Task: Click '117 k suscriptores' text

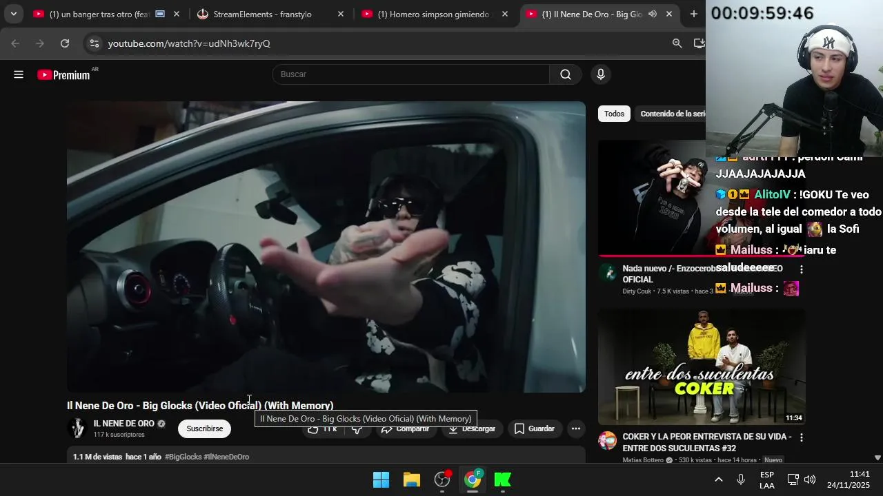Action: click(x=119, y=435)
